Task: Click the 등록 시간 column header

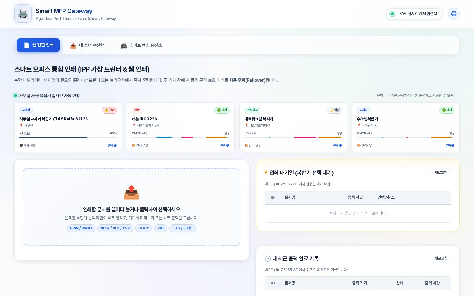Action: [355, 197]
